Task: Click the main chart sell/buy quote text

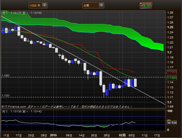Action: [22, 13]
